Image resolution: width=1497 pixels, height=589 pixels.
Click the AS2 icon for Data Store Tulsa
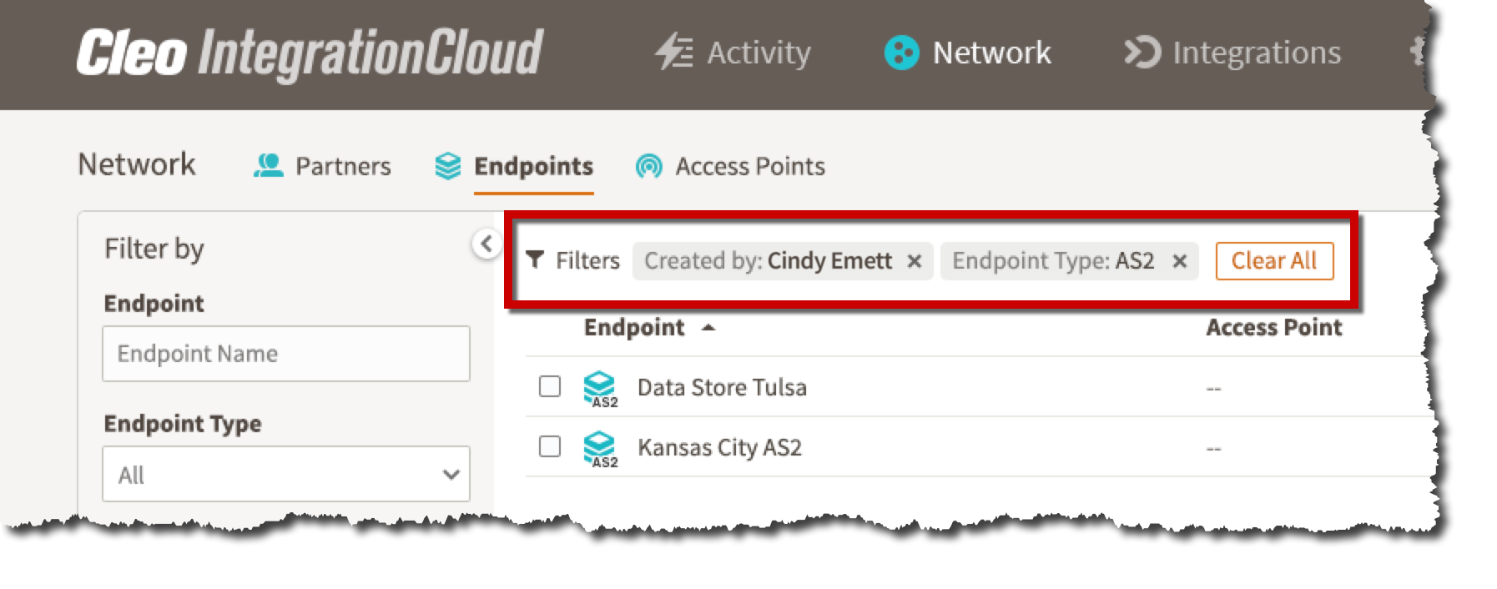[x=600, y=388]
